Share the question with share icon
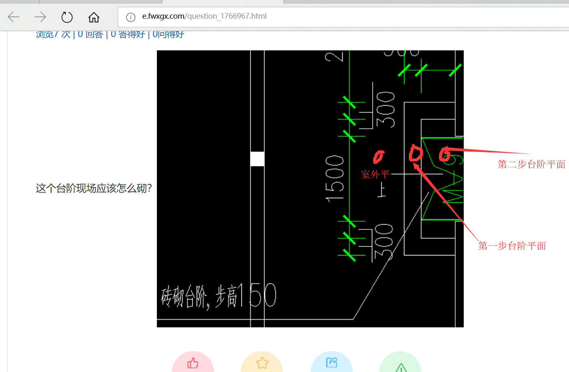 click(x=332, y=362)
